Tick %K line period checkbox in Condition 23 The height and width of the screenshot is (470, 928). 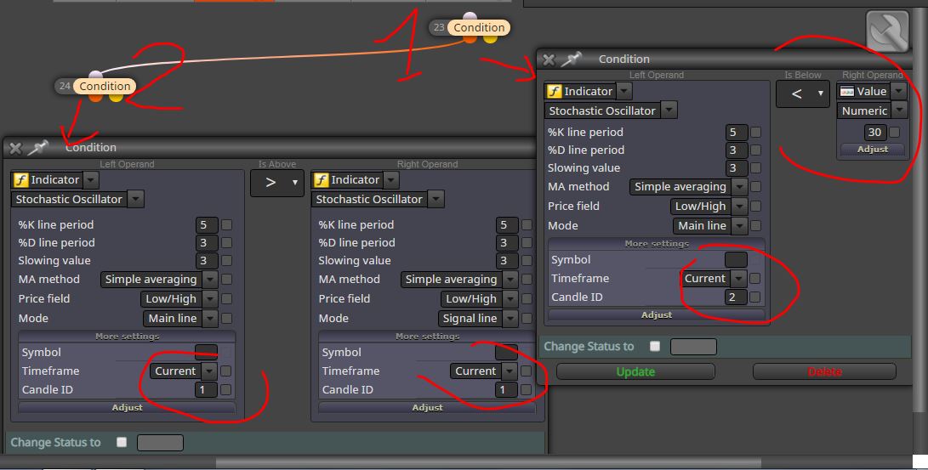pyautogui.click(x=756, y=133)
